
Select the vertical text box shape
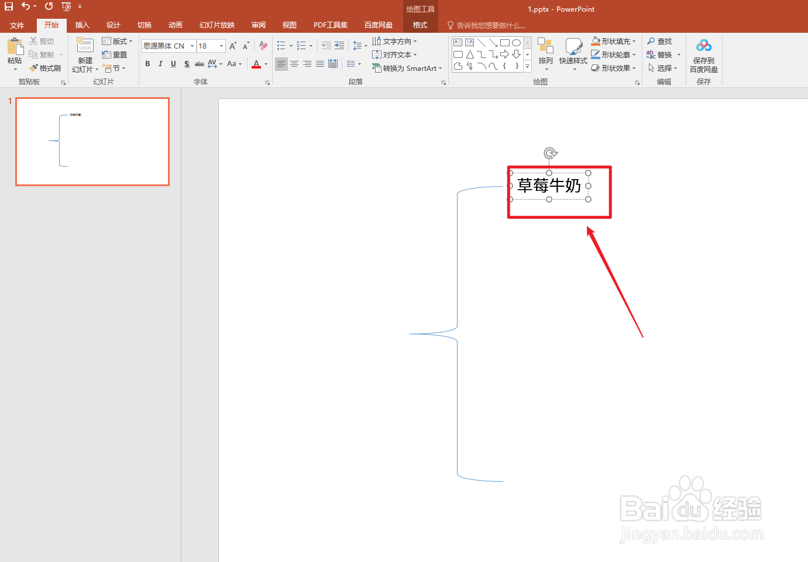[469, 42]
